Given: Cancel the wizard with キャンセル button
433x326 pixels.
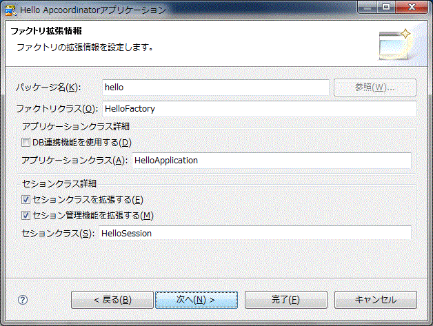Looking at the screenshot, I should click(376, 300).
